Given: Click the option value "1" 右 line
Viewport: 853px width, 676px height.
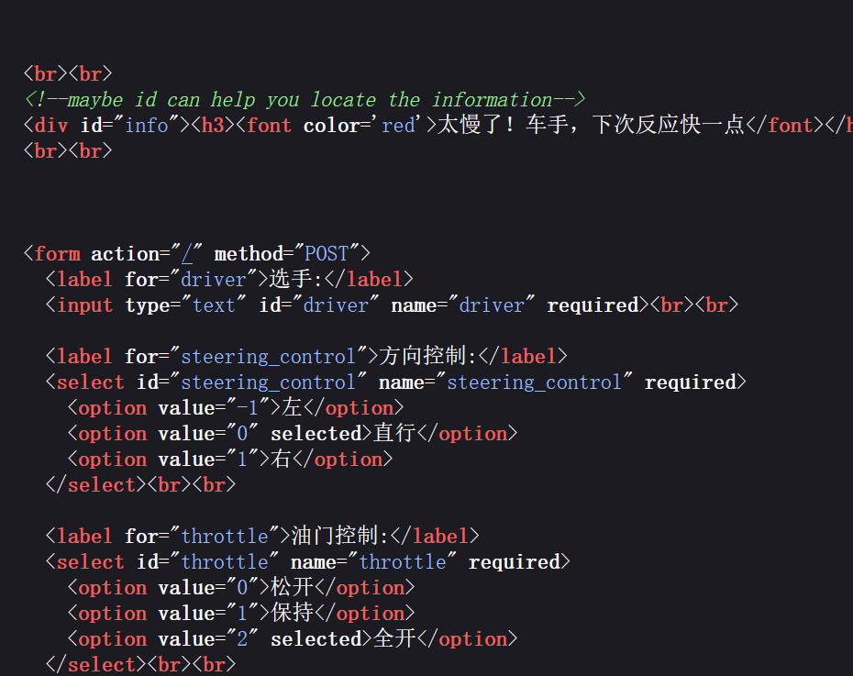Looking at the screenshot, I should (230, 459).
